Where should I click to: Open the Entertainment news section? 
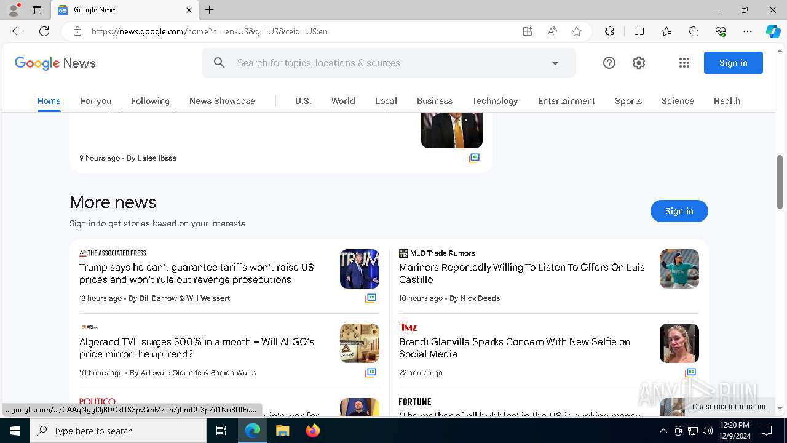pyautogui.click(x=566, y=101)
